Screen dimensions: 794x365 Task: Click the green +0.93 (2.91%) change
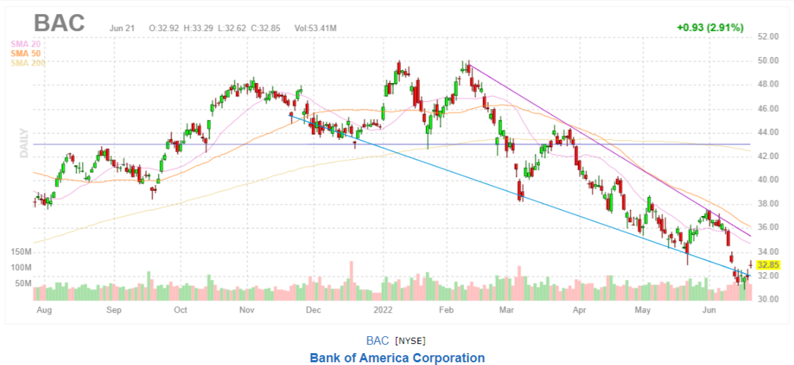(x=710, y=27)
